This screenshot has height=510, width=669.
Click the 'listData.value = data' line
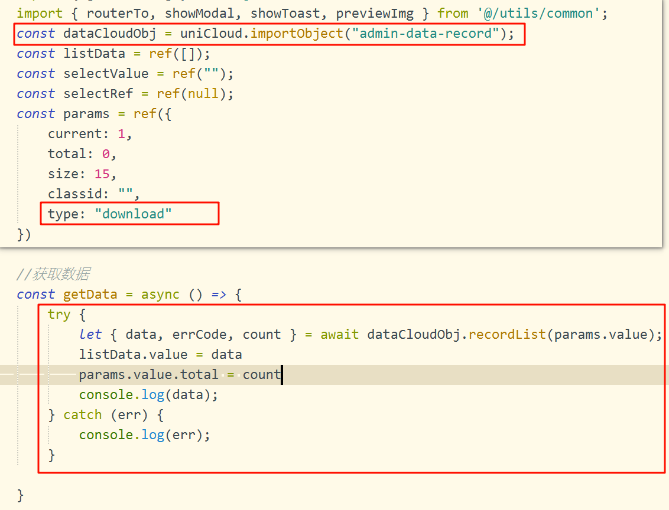pyautogui.click(x=160, y=355)
